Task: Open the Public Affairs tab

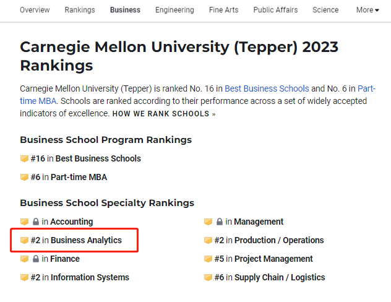Action: [x=275, y=10]
